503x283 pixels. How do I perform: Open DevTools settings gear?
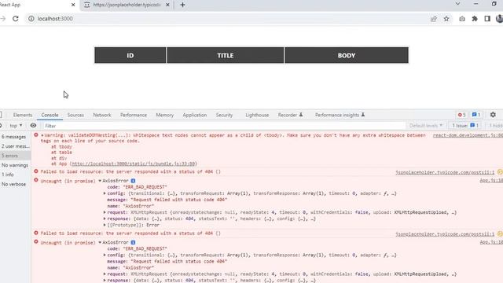[x=493, y=115]
